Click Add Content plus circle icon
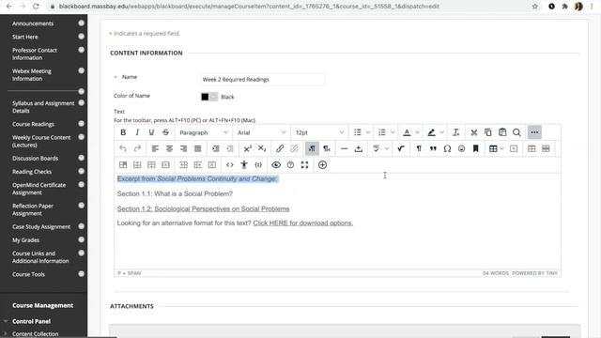 [x=322, y=165]
